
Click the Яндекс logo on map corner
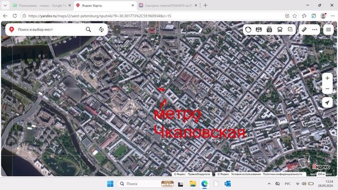(321, 167)
